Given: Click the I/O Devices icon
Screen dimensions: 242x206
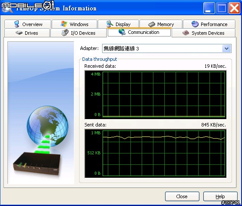Looking at the screenshot, I should [x=65, y=33].
